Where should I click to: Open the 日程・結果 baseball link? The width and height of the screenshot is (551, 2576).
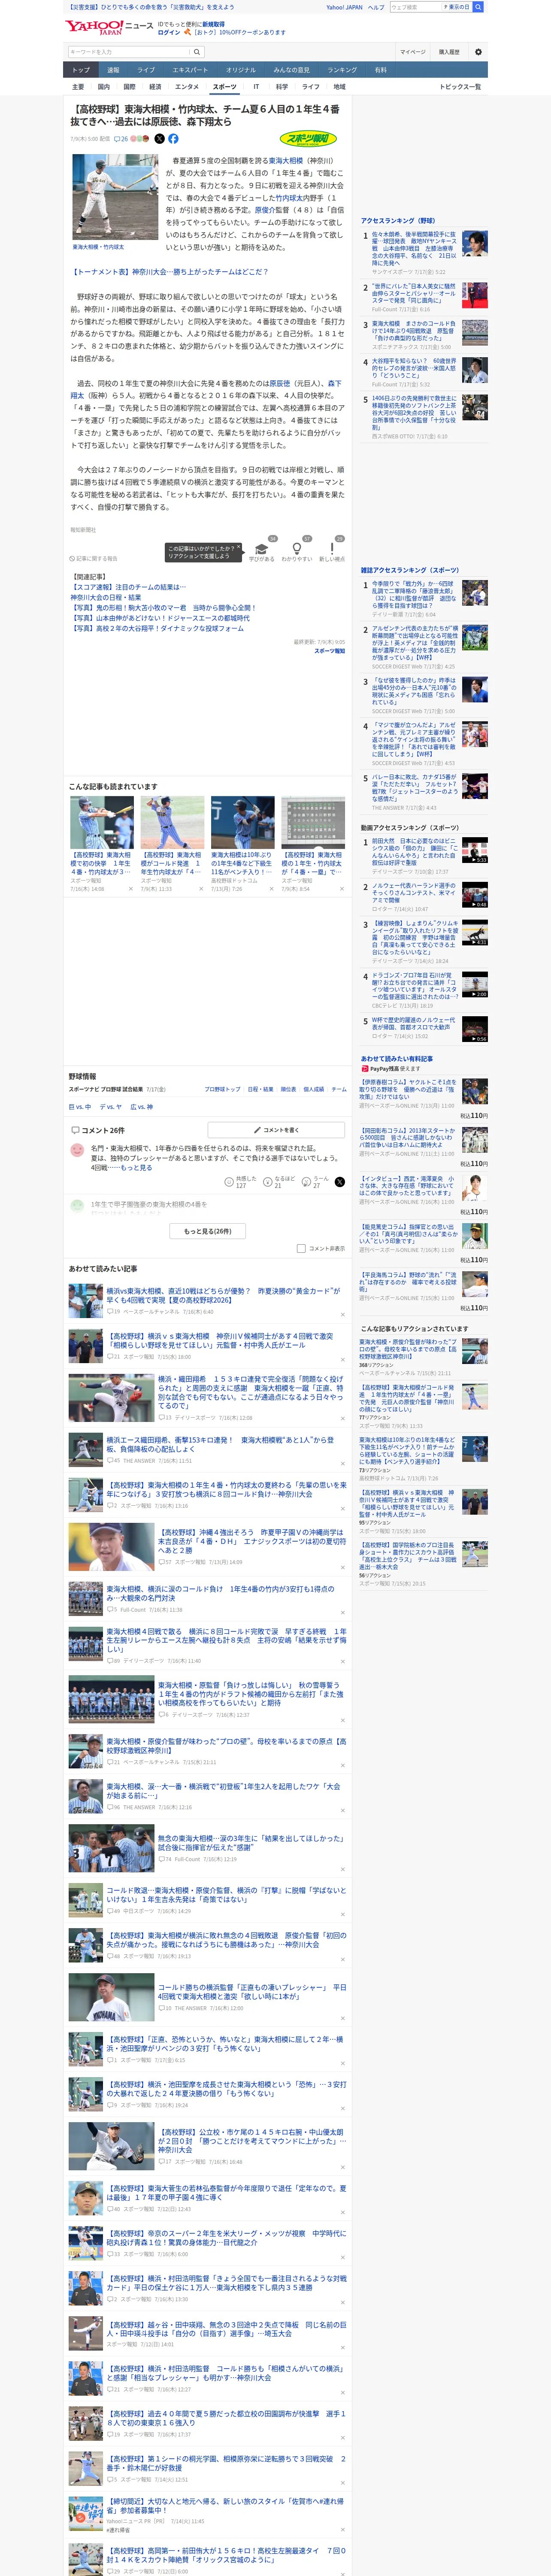pyautogui.click(x=260, y=1089)
